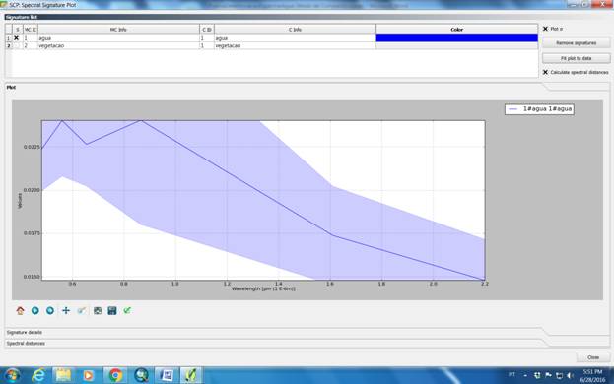Collapse the Plot section header
Image resolution: width=614 pixels, height=384 pixels.
pyautogui.click(x=11, y=88)
